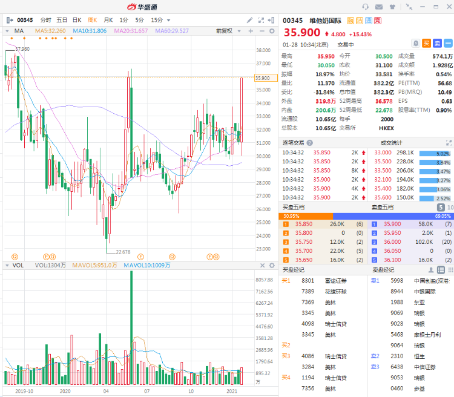Click the shrink window mode icon
The height and width of the screenshot is (397, 454).
coord(409,7)
